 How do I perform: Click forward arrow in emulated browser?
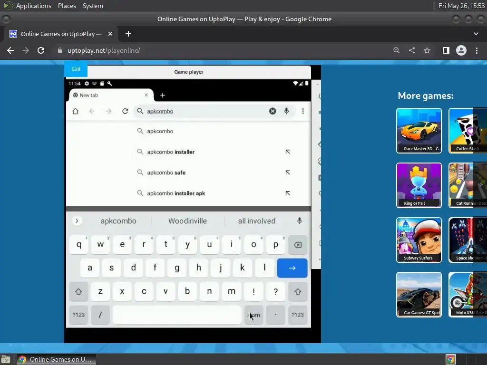click(x=108, y=111)
